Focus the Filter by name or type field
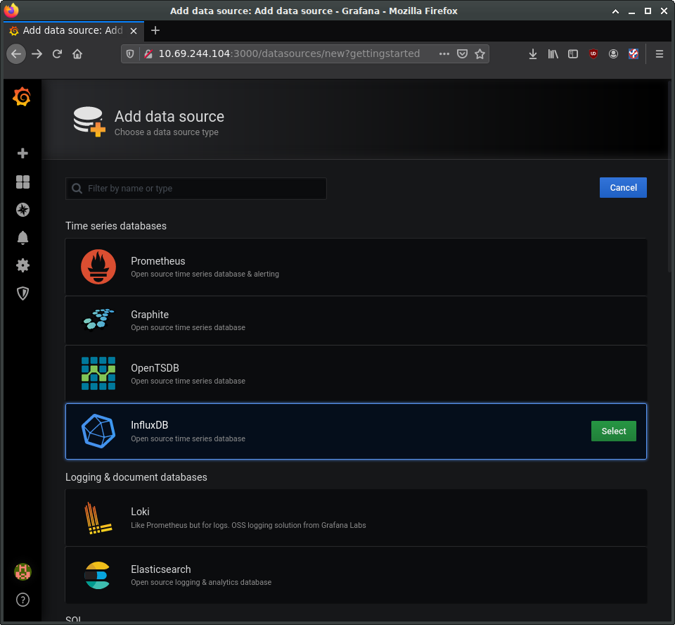 [x=196, y=189]
